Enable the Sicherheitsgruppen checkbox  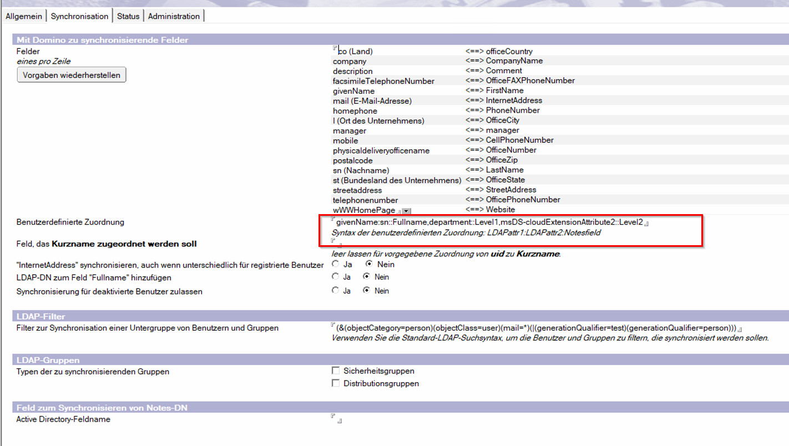pos(336,371)
